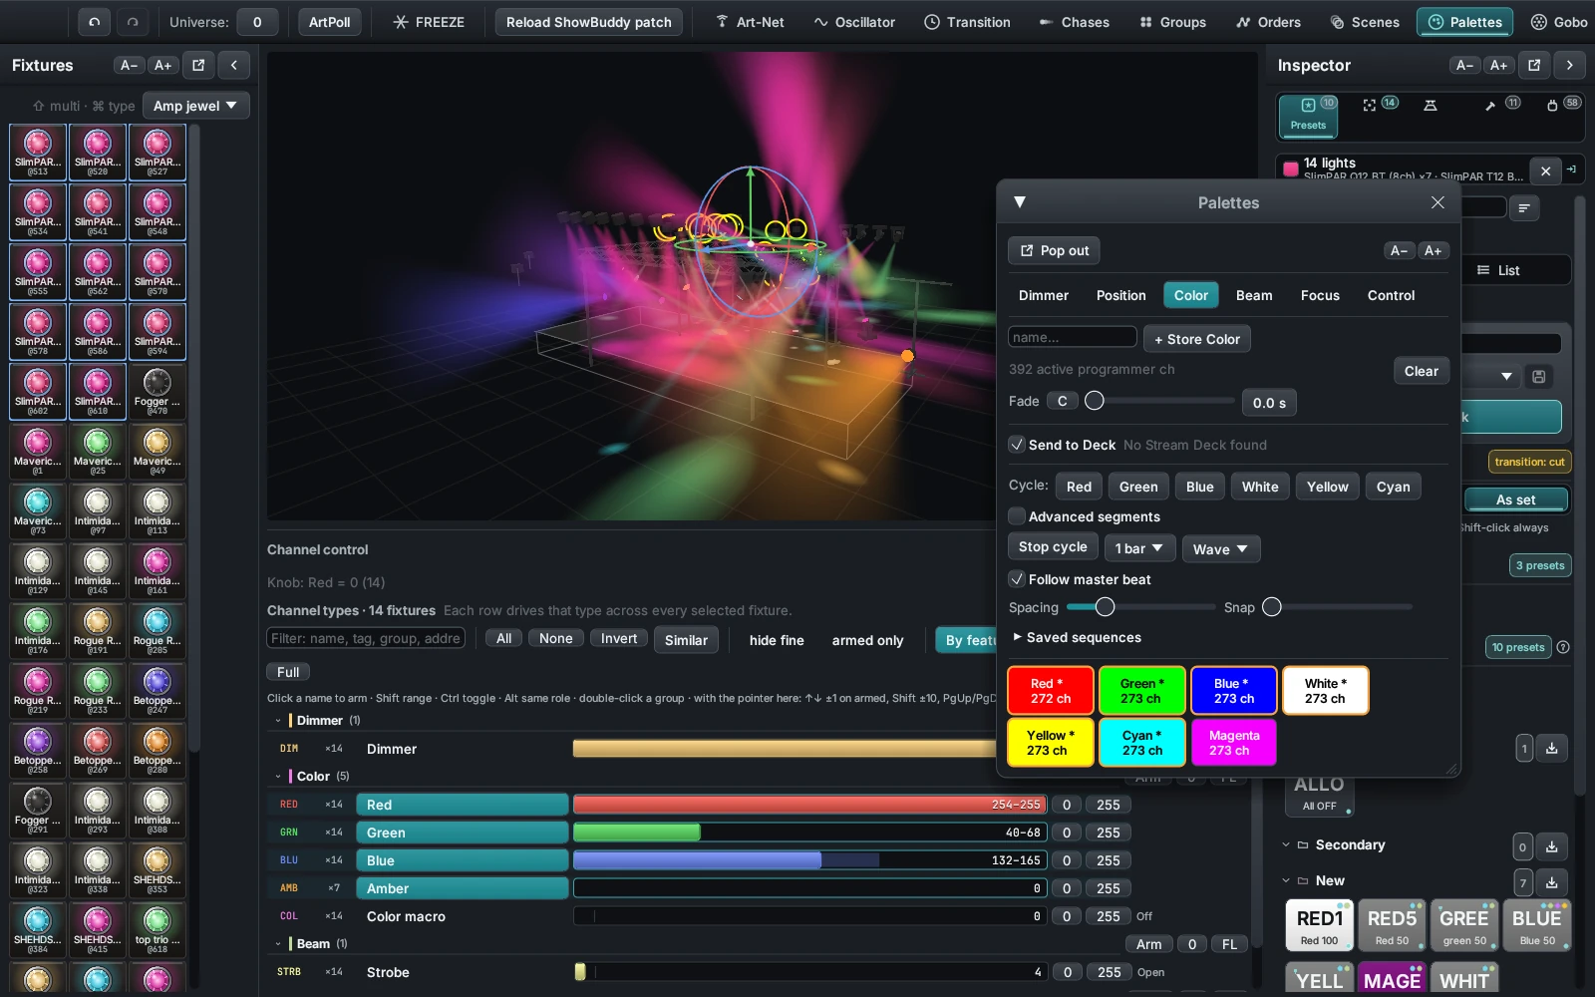Click the palette name input field
Image resolution: width=1595 pixels, height=997 pixels.
point(1073,337)
